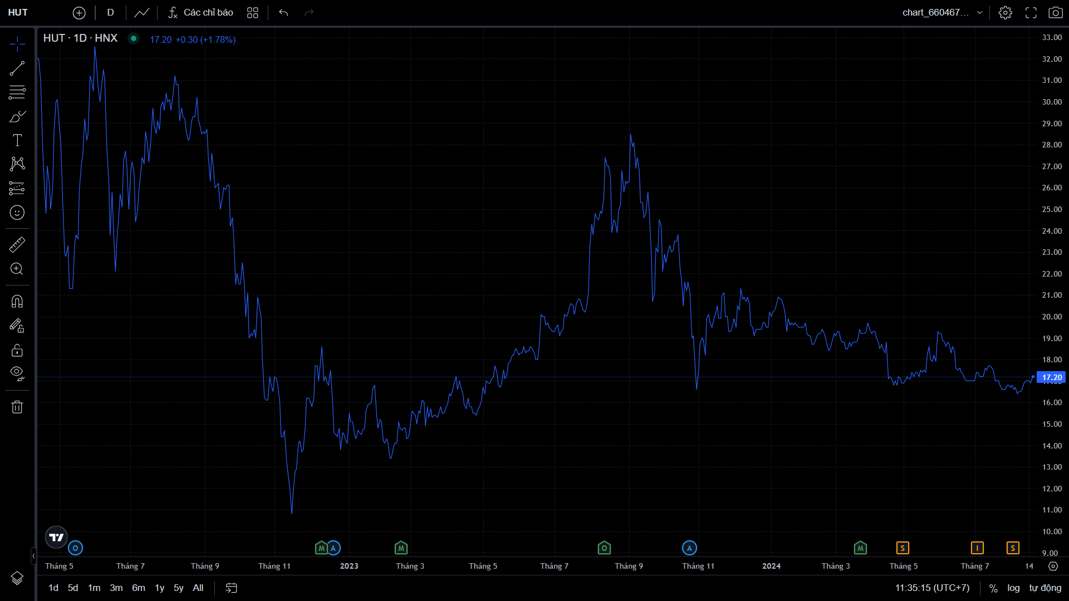Select the brush drawing tool
Screen dimensions: 1069x601
coord(17,116)
